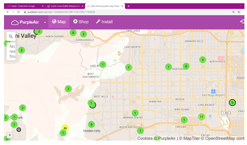The width and height of the screenshot is (247, 145).
Task: Open the Map tab
Action: click(59, 22)
